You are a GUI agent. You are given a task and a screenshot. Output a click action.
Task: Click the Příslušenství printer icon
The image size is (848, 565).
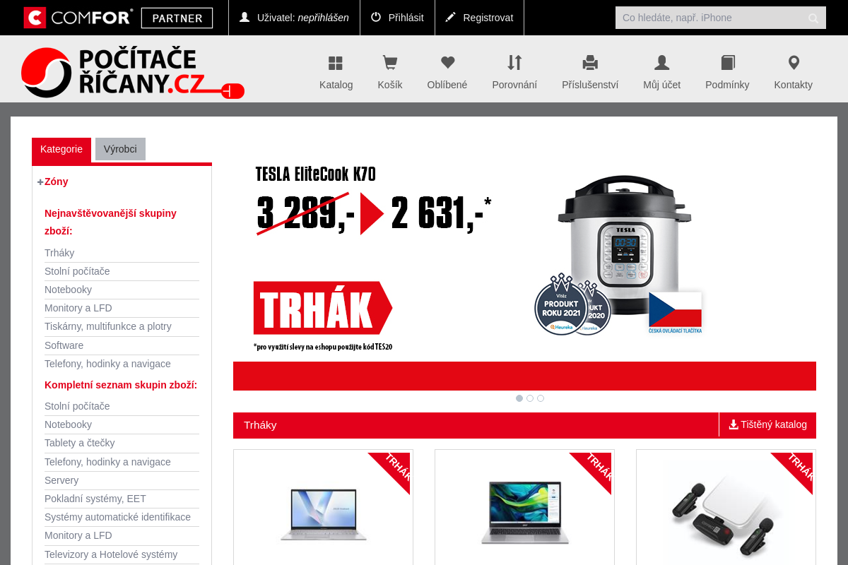point(589,63)
